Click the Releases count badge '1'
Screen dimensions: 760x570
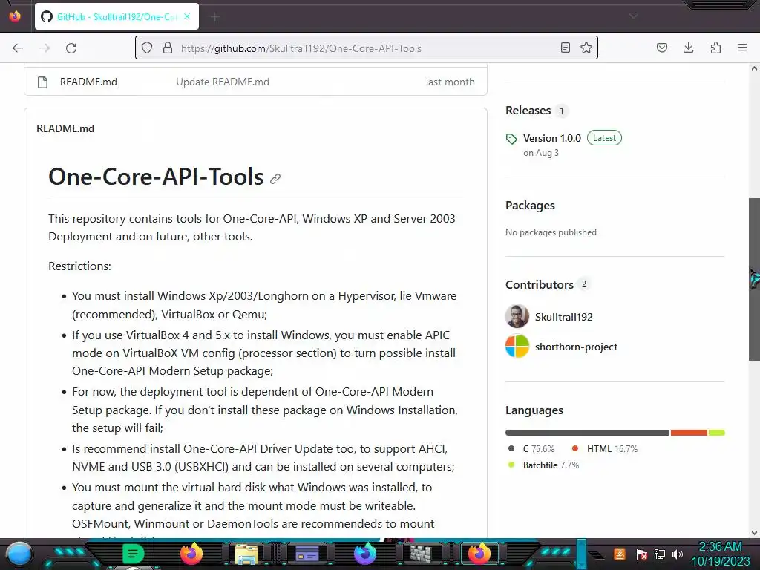[x=562, y=111]
